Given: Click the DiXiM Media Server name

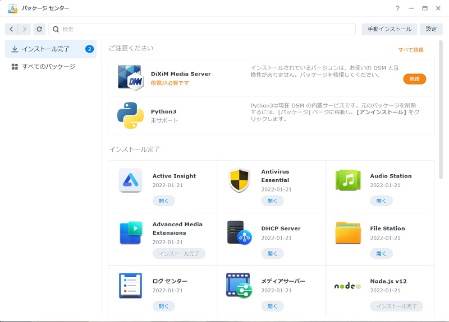Looking at the screenshot, I should point(181,74).
